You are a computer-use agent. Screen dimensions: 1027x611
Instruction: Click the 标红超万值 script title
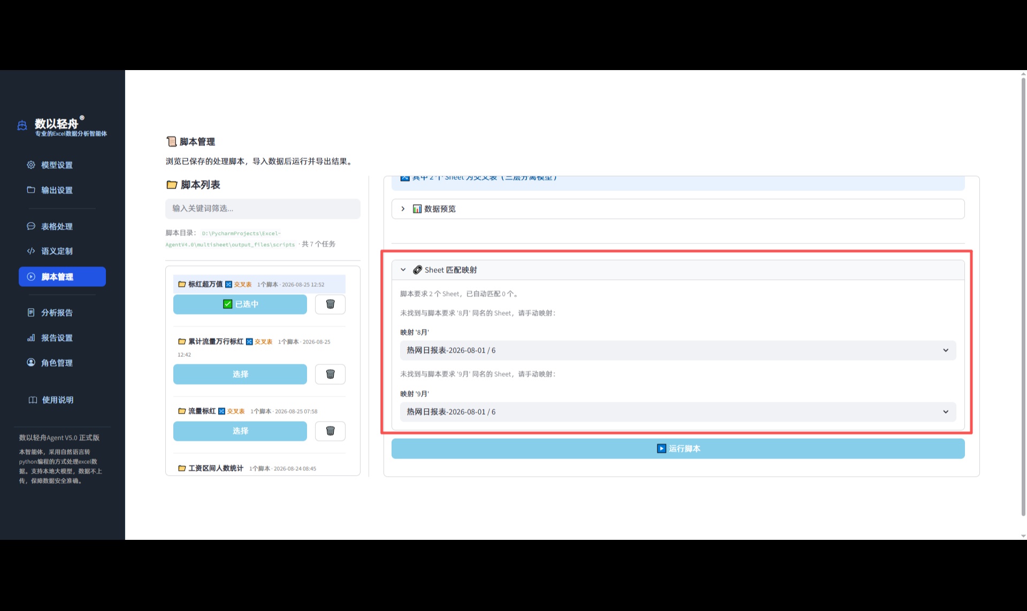click(x=205, y=284)
